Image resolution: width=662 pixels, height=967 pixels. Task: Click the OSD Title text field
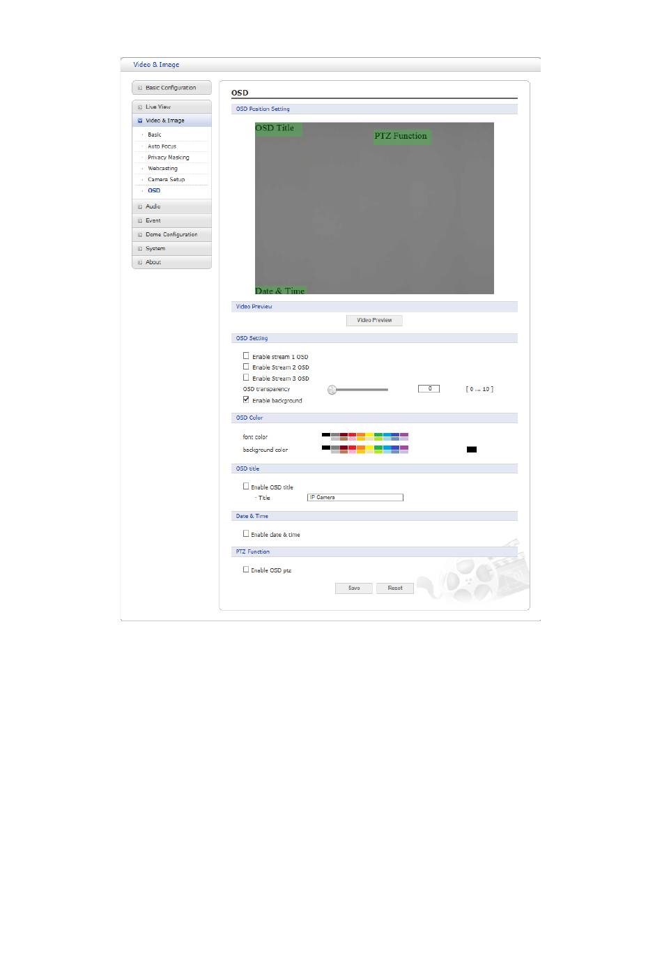point(355,498)
